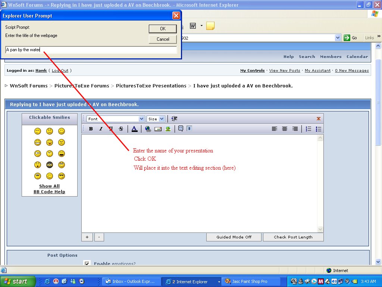Screen dimensions: 382x287
Task: Insert code tags with the # icon
Action: pos(189,129)
